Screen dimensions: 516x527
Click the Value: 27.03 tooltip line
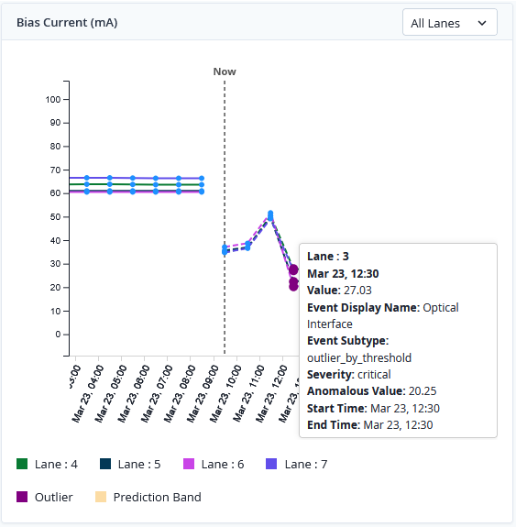[339, 290]
